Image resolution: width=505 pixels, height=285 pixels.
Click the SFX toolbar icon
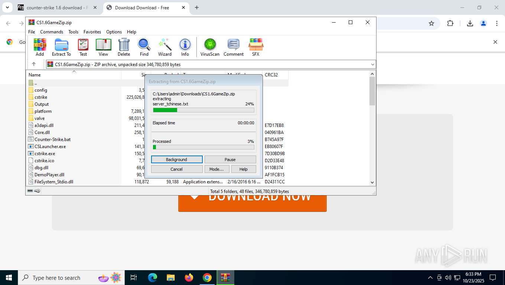255,47
